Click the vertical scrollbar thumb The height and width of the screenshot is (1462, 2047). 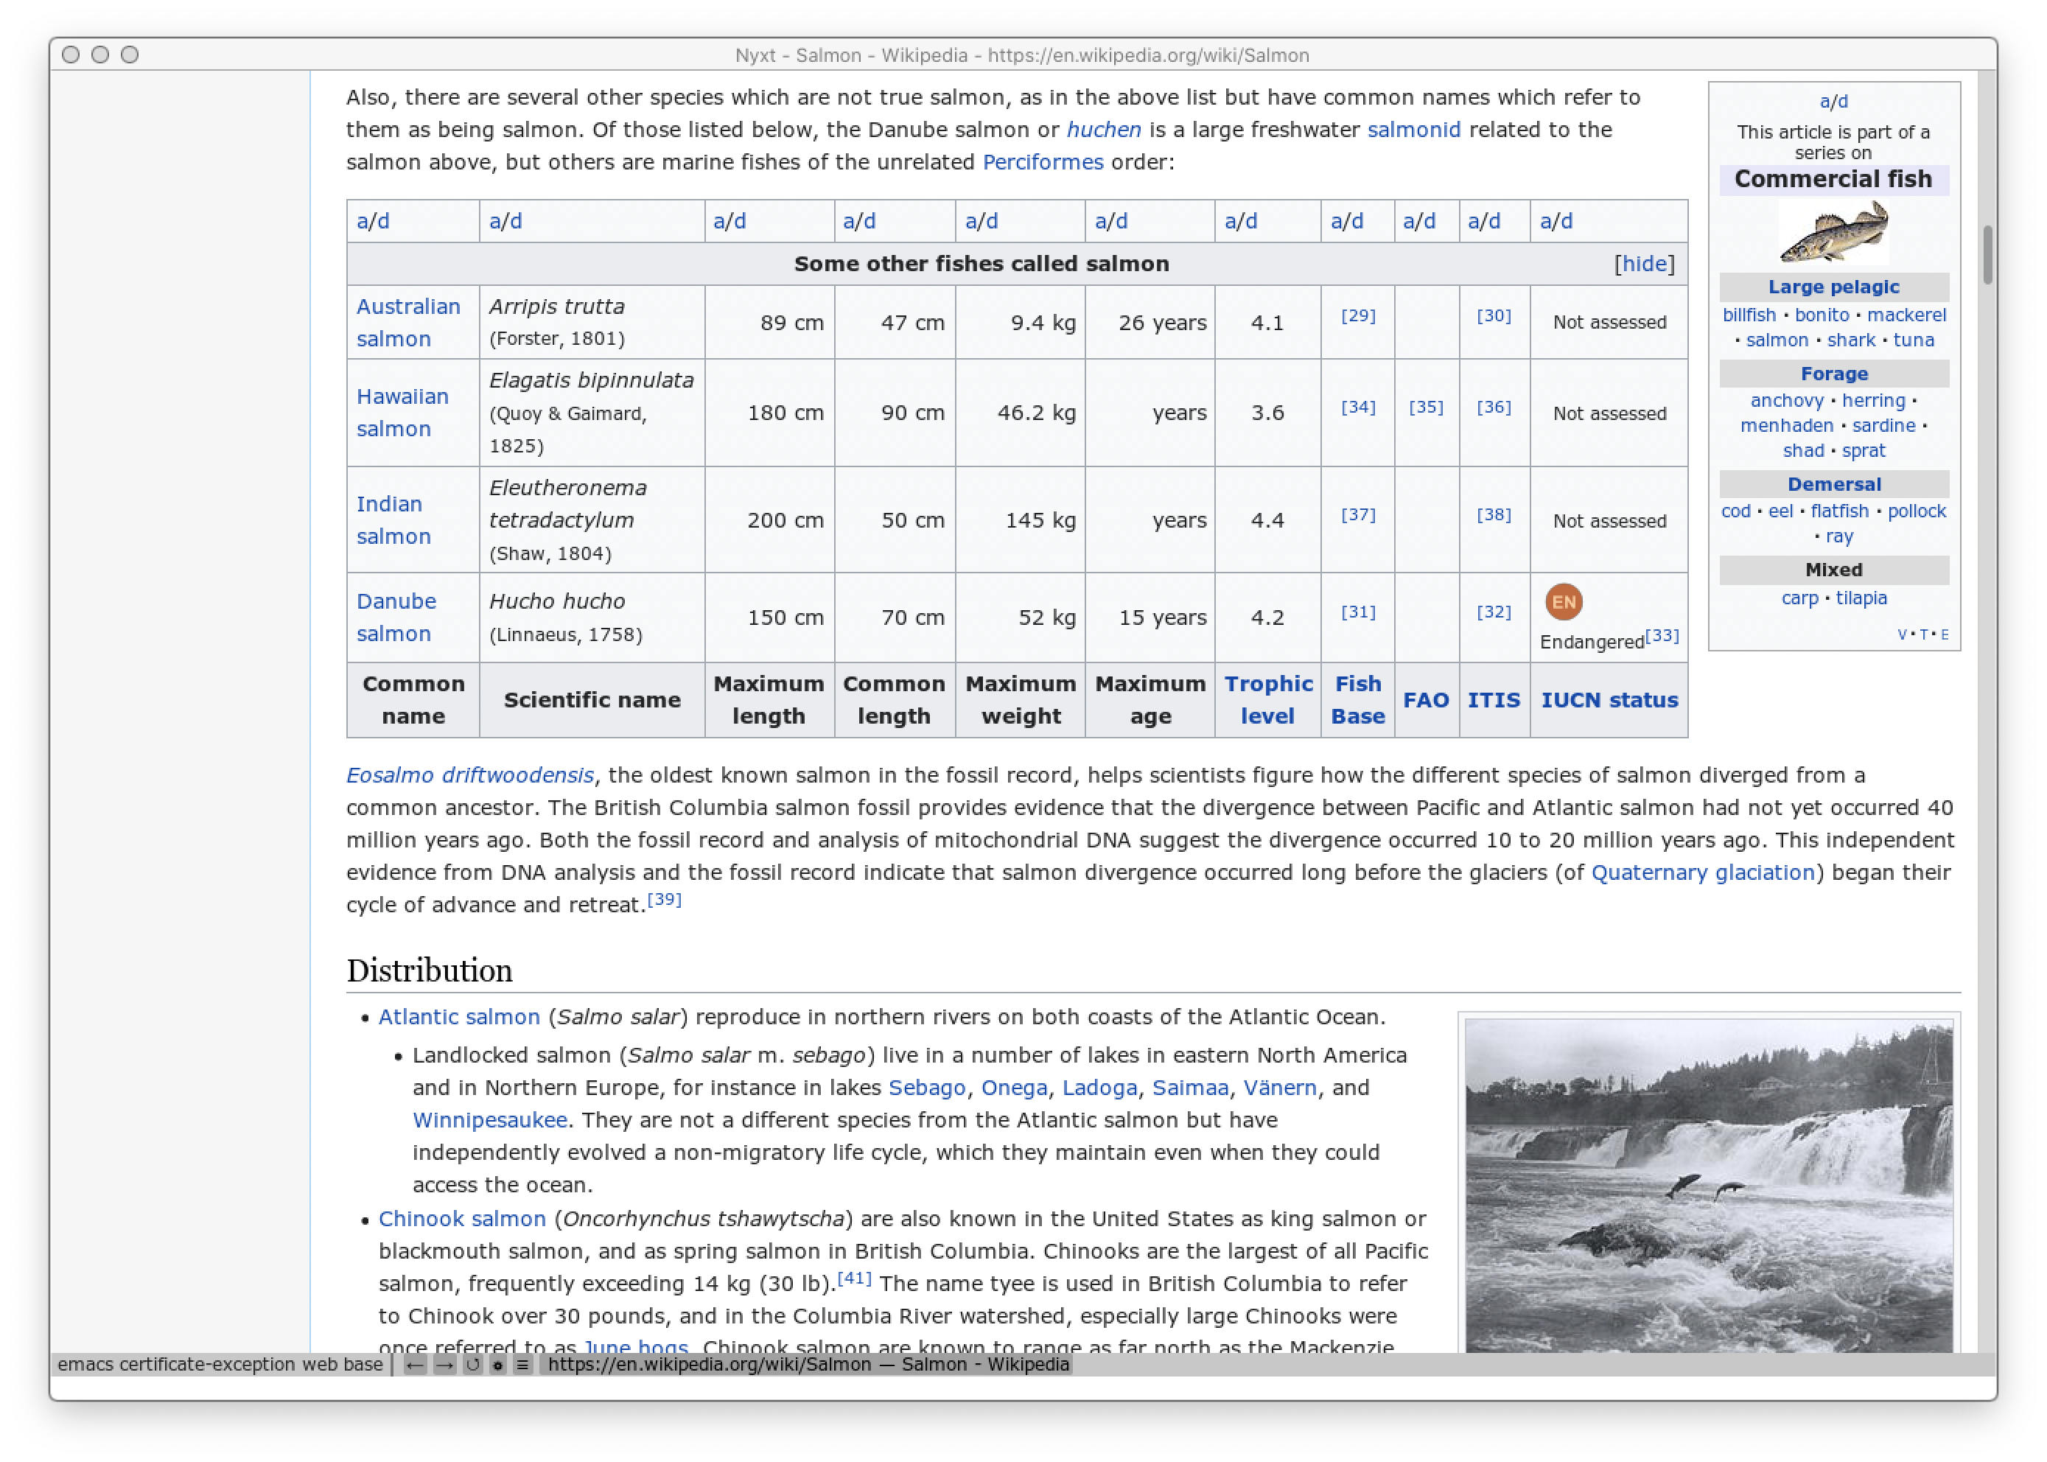[1987, 255]
